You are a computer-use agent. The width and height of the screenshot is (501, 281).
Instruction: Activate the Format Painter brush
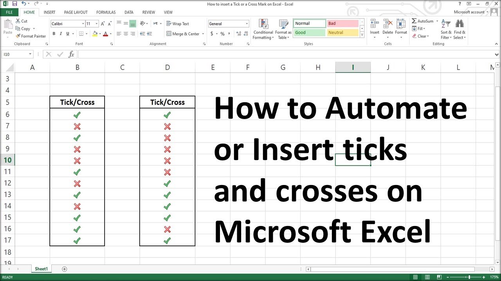click(31, 36)
